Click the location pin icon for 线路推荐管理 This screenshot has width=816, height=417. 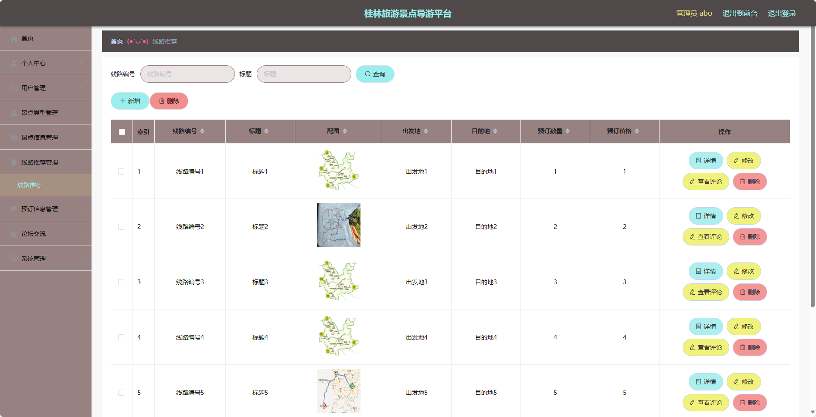pos(14,162)
